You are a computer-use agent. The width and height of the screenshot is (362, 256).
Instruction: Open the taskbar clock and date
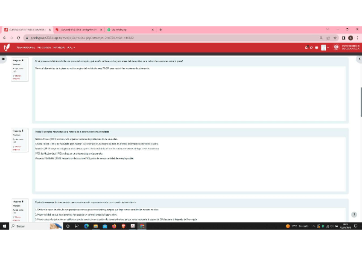click(x=345, y=226)
